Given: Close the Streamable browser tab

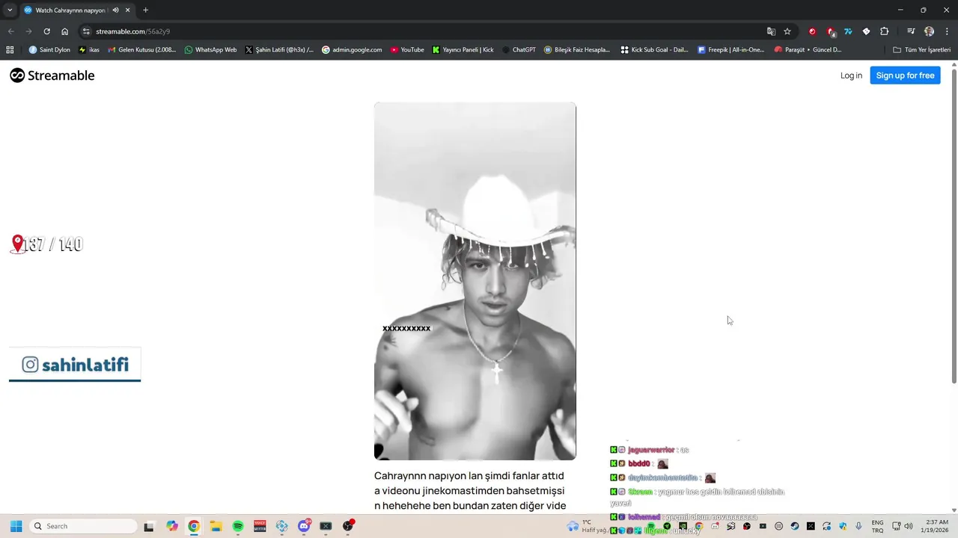Looking at the screenshot, I should coord(127,10).
